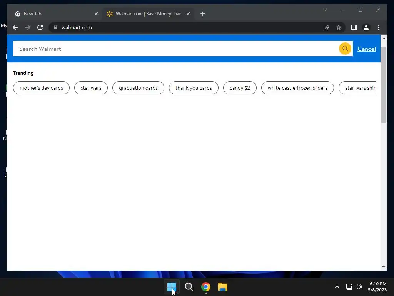Close the Walmart.com tab

(188, 14)
